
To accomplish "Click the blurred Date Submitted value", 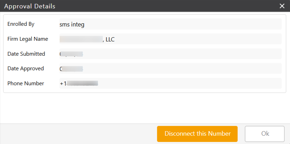I will [x=71, y=54].
